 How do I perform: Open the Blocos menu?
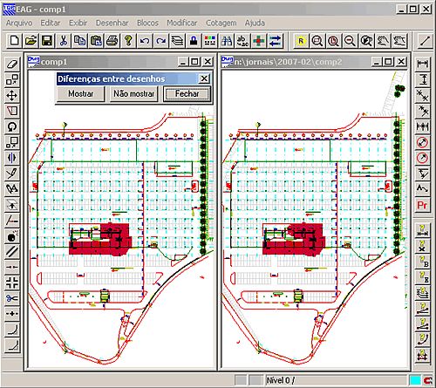click(147, 23)
